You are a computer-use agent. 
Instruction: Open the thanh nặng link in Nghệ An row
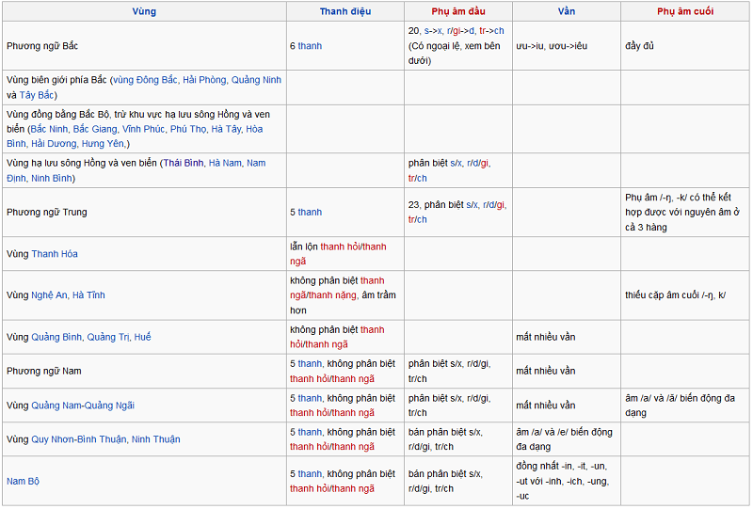click(333, 295)
